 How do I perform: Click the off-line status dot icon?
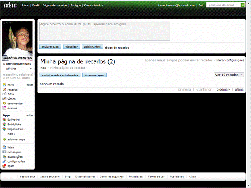click(x=4, y=64)
